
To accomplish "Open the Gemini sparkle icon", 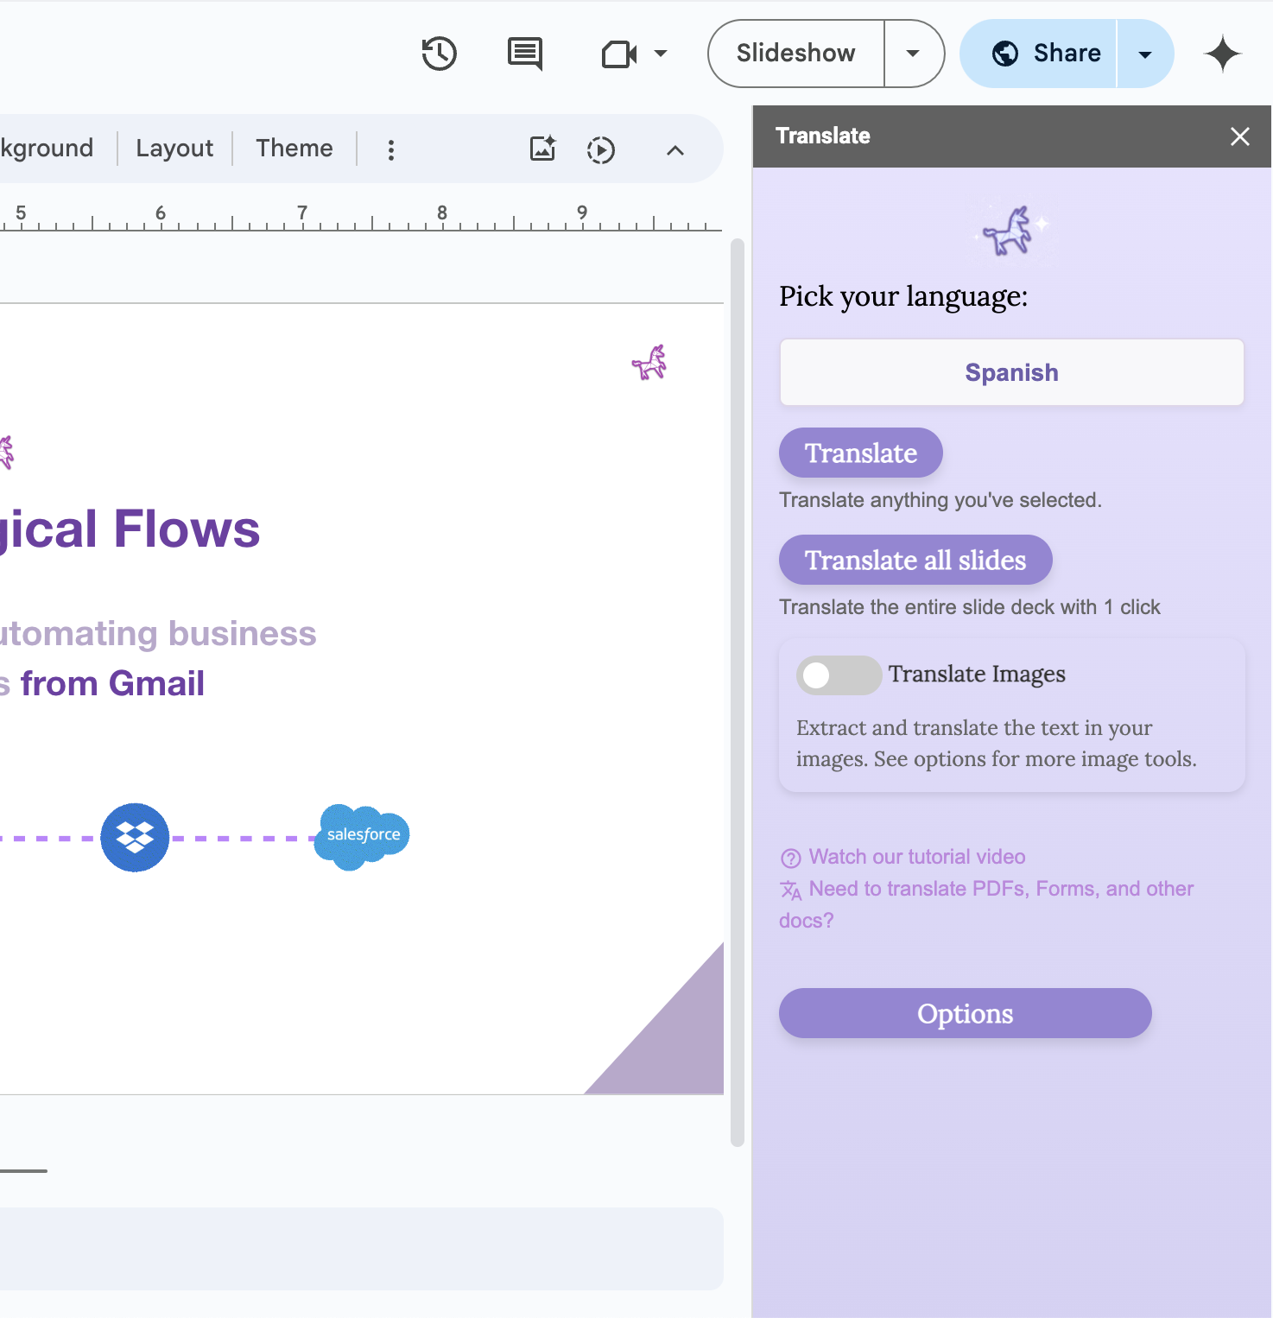I will 1223,54.
